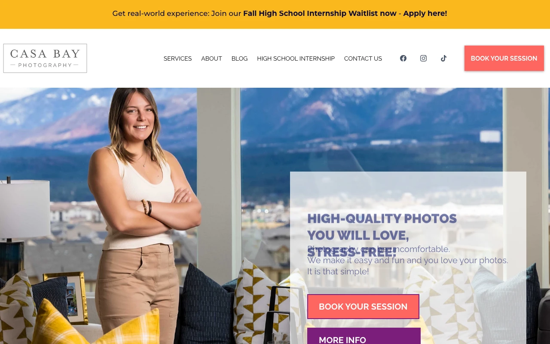Screen dimensions: 550x344
Task: Click the High-Quality Photos heading
Action: (x=382, y=235)
